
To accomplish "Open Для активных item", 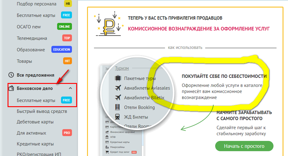I will click(x=31, y=133).
